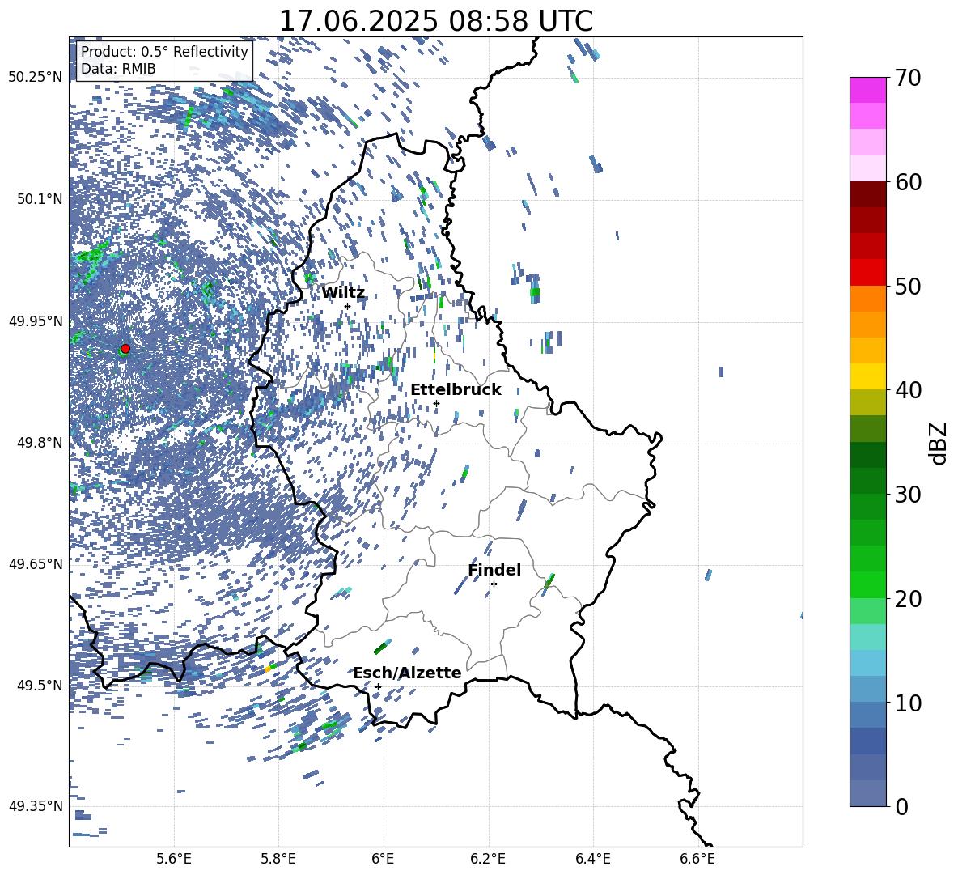This screenshot has height=875, width=958.
Task: Click the 49.5°N latitude label
Action: coord(40,686)
